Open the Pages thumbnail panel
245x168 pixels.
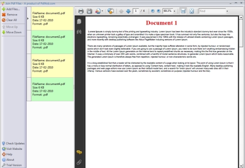pyautogui.click(x=79, y=21)
